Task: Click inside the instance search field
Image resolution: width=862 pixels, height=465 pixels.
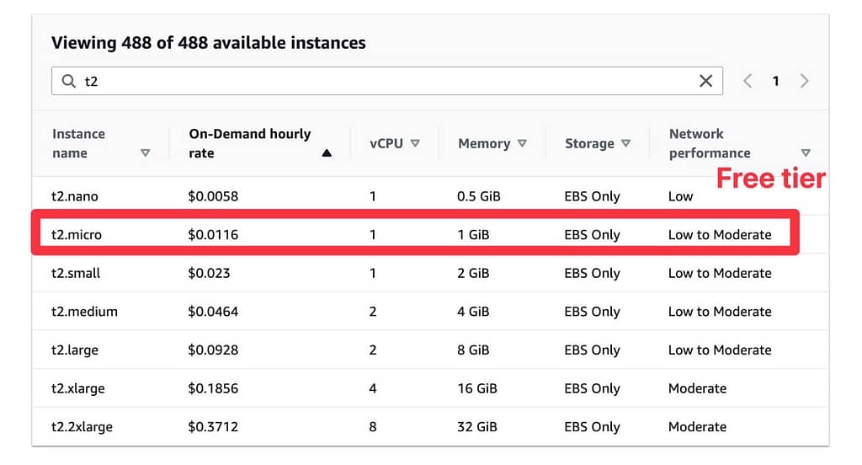Action: [x=387, y=81]
